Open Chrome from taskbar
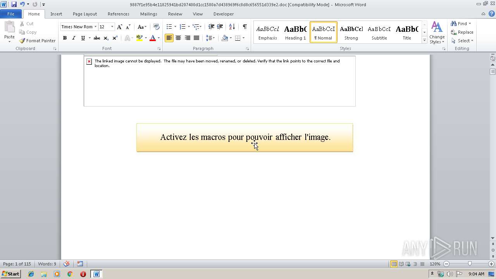The height and width of the screenshot is (279, 496). coord(70,274)
